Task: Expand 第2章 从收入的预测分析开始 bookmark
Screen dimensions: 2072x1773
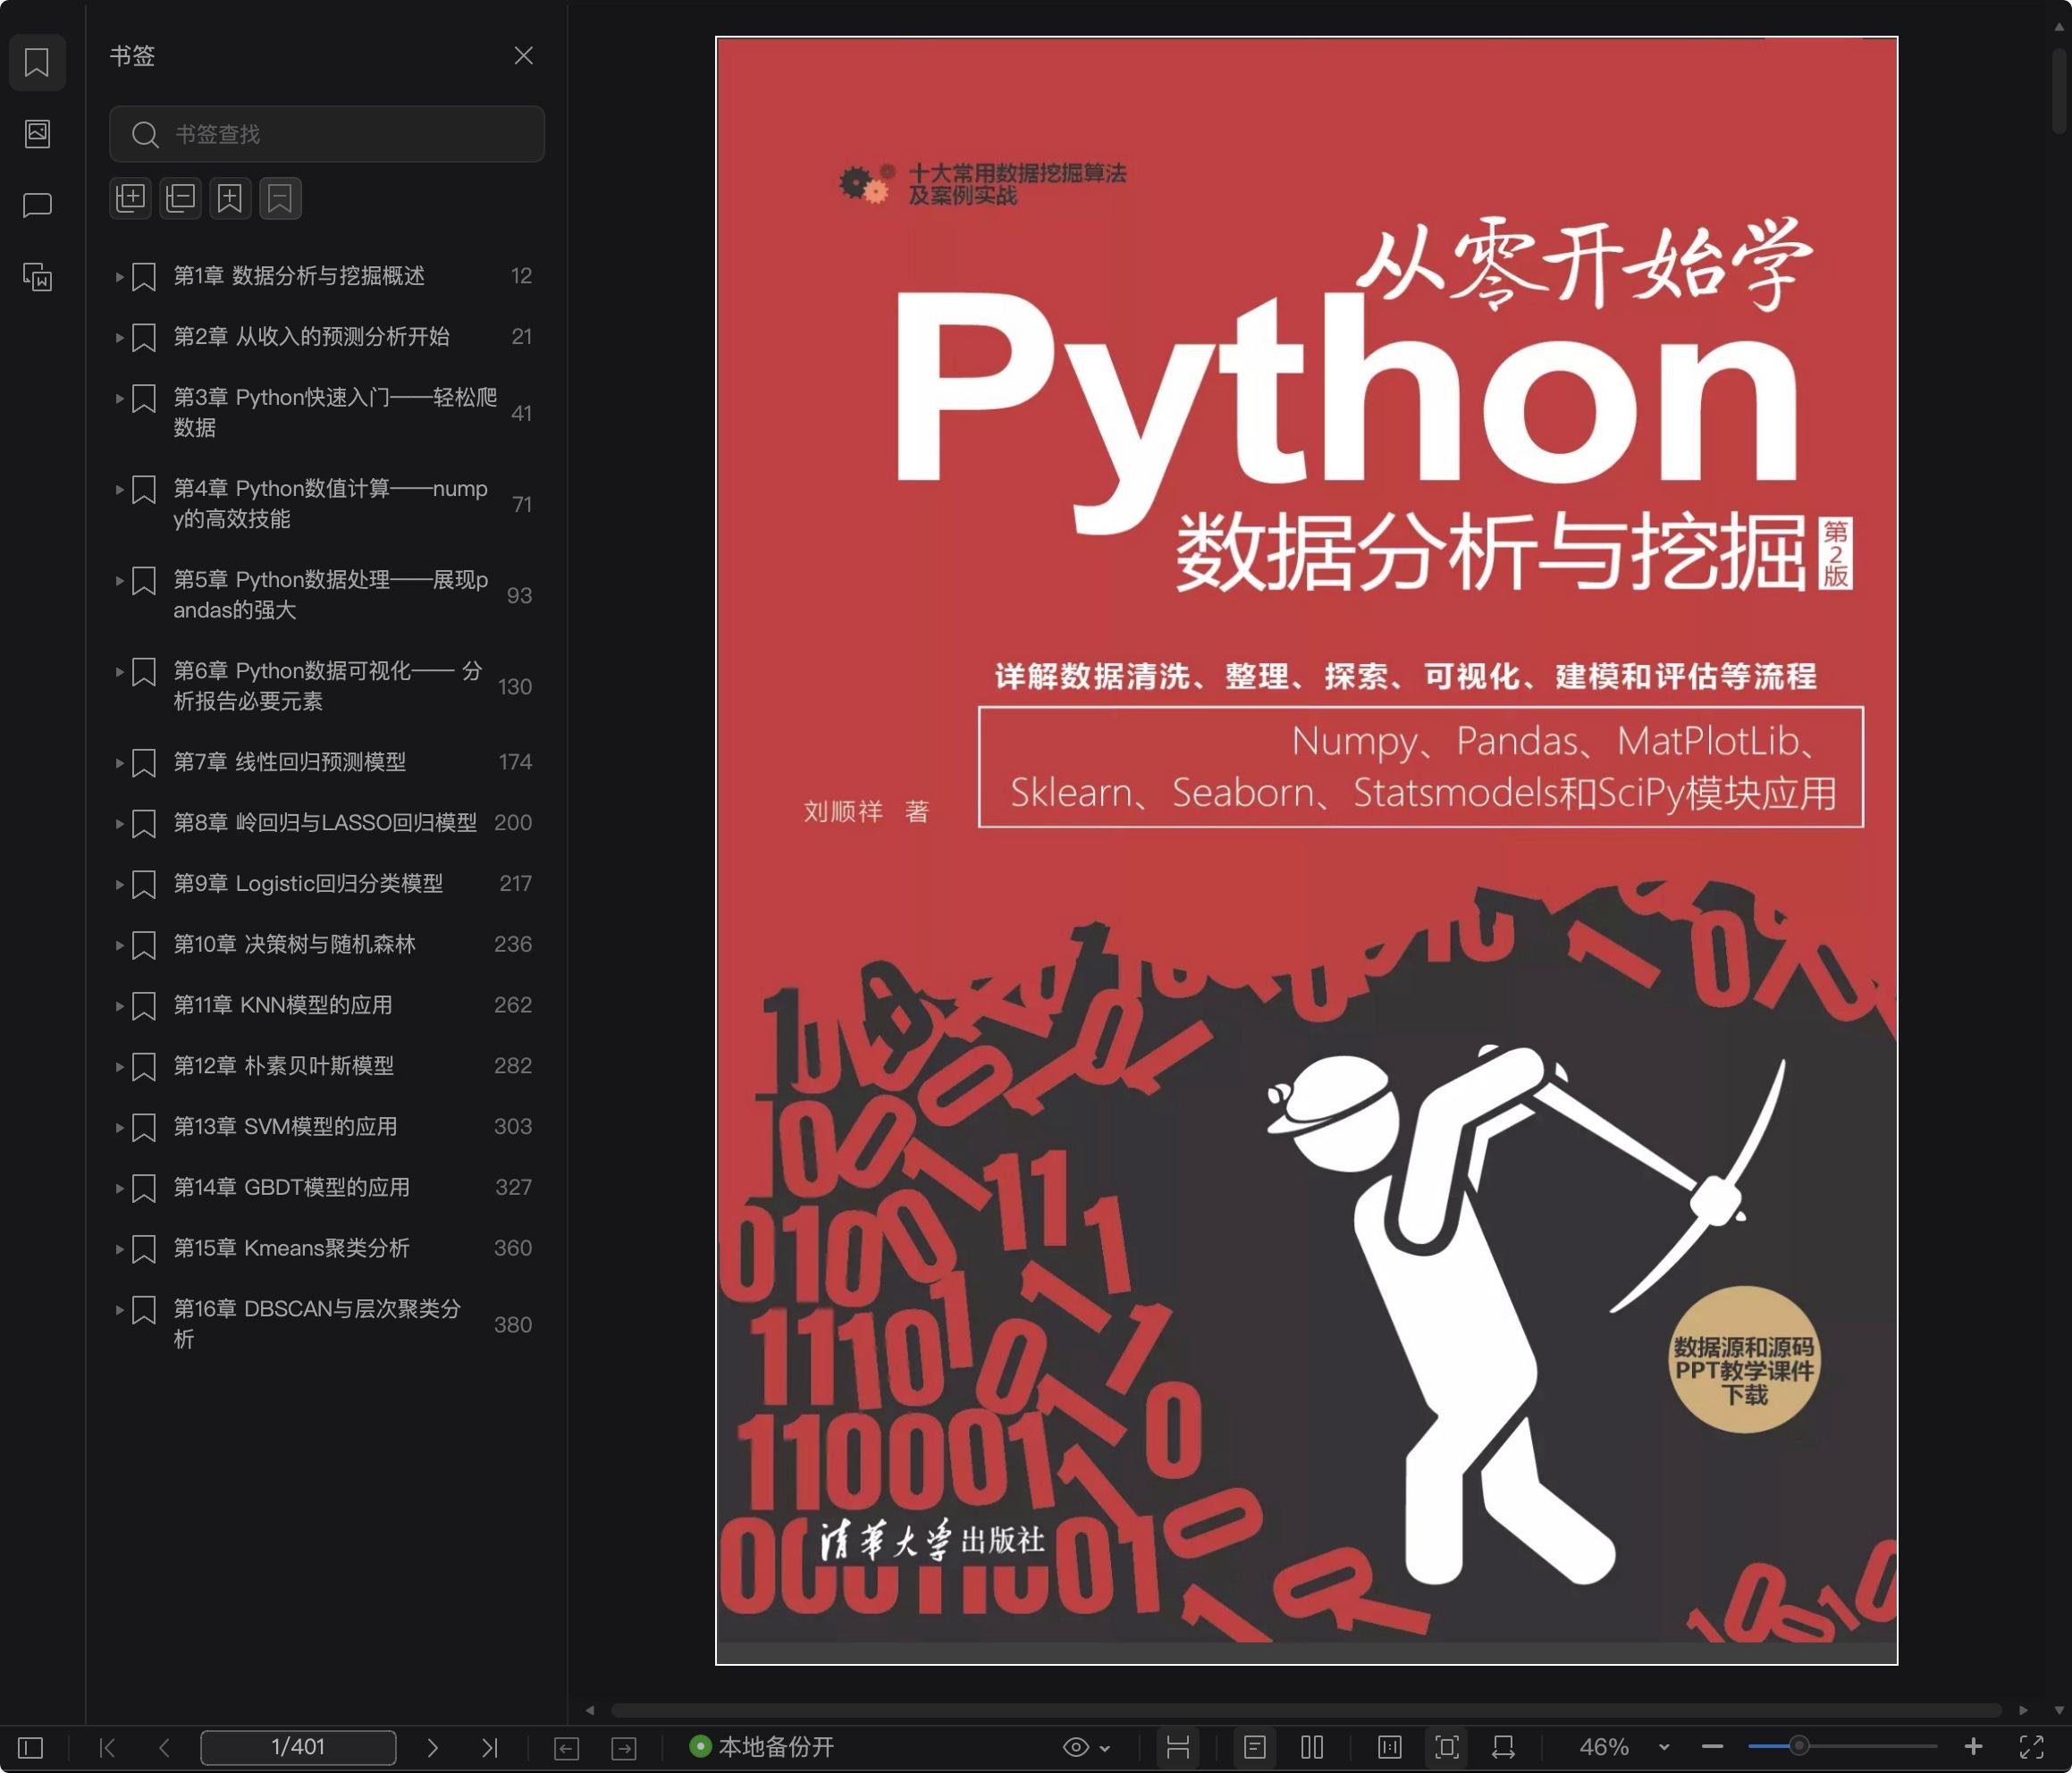Action: (119, 337)
